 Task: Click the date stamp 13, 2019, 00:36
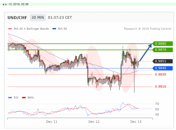pos(16,4)
